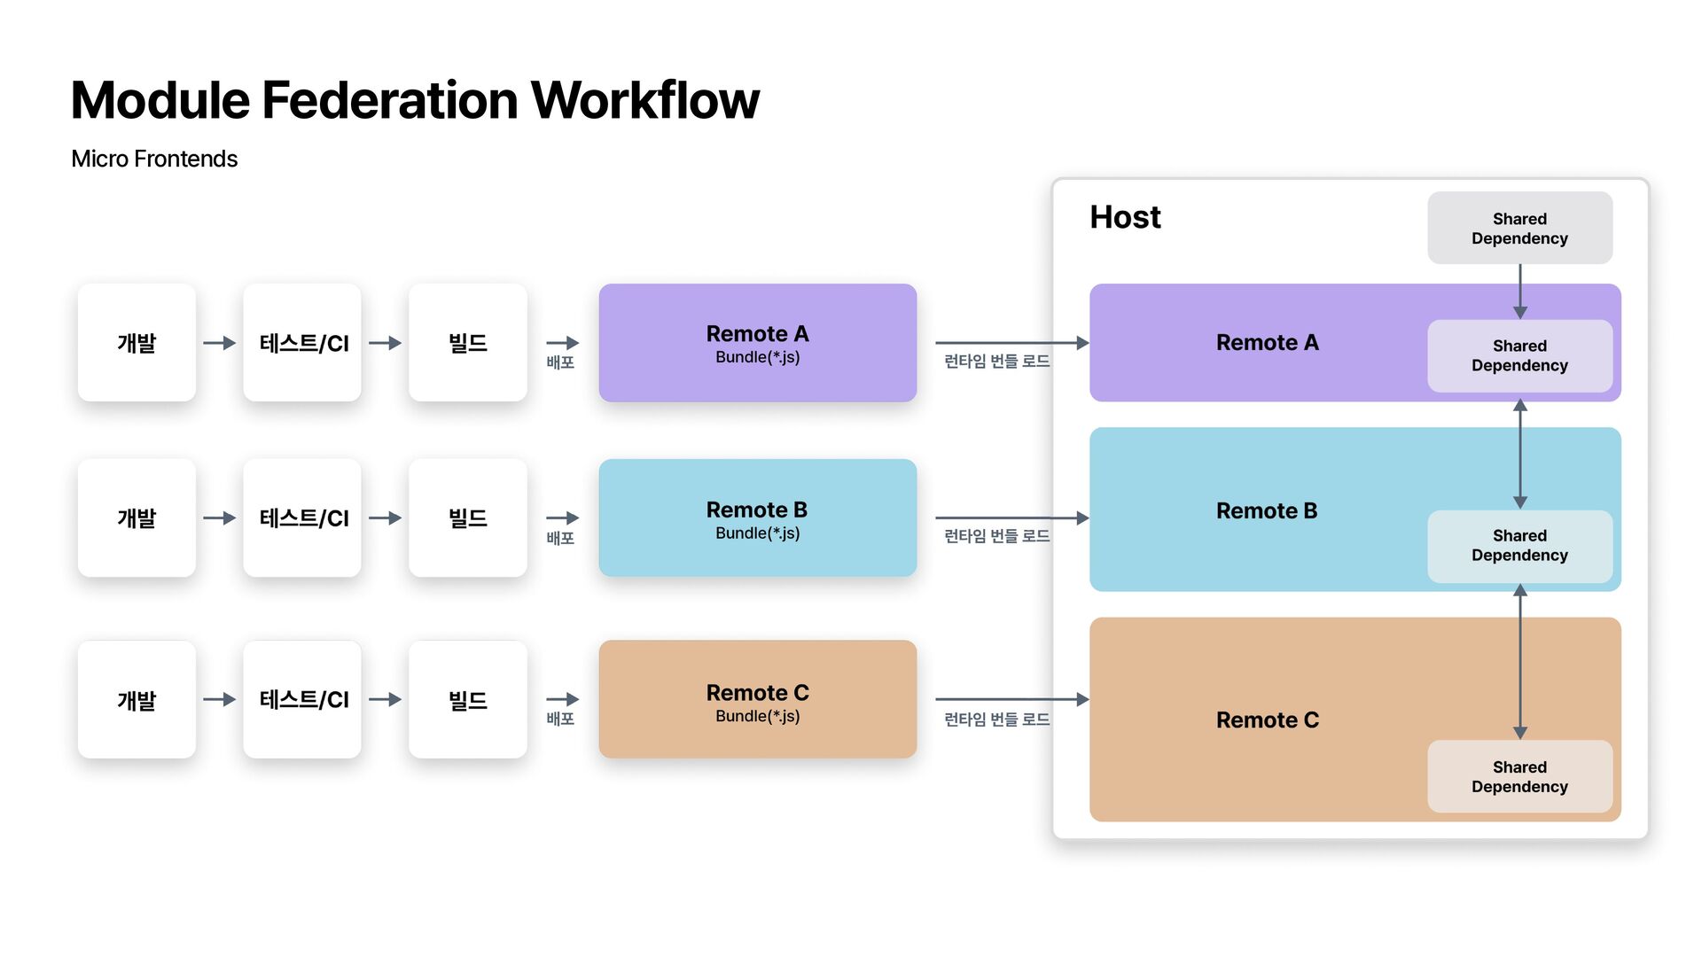Select the 테스트/CI box in the Remote A row

[x=302, y=343]
